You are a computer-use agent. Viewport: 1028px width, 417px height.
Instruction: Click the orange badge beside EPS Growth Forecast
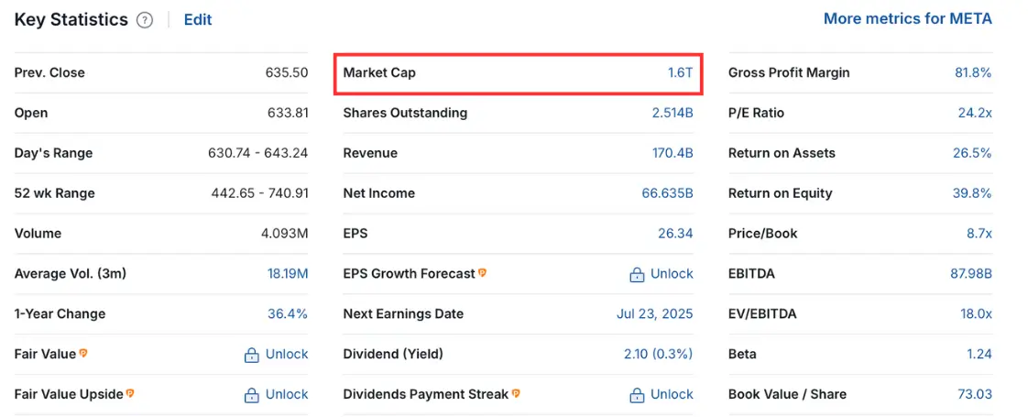pyautogui.click(x=482, y=273)
